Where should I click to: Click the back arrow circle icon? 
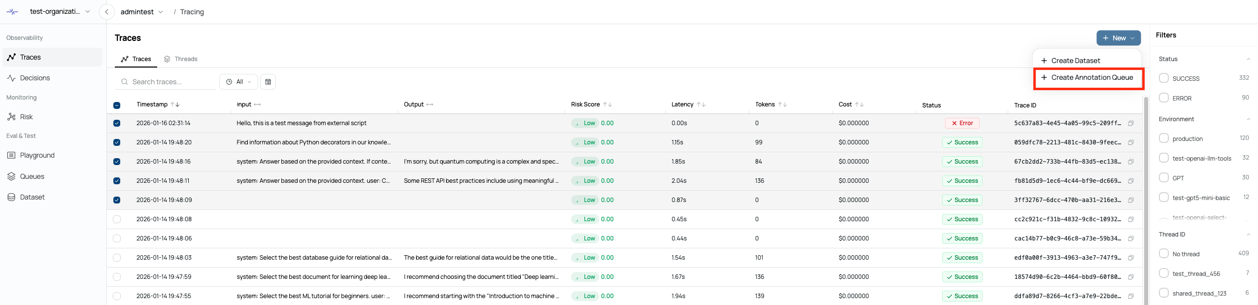click(106, 12)
